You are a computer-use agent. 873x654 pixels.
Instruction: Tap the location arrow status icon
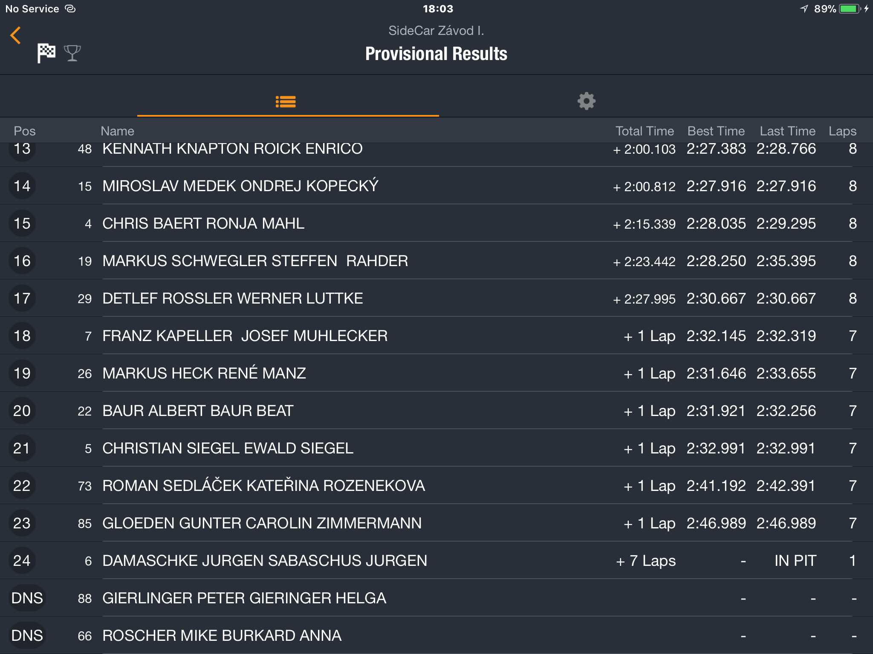(x=804, y=9)
